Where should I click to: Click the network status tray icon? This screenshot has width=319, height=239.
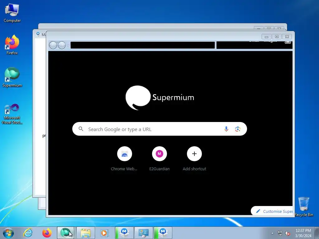280,233
